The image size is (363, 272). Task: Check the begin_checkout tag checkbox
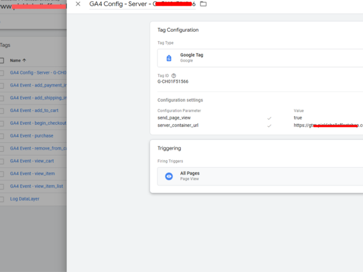coord(1,123)
